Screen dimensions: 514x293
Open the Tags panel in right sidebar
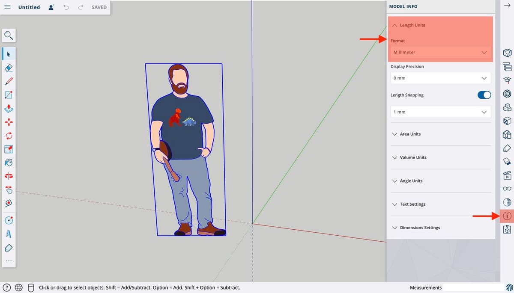(x=507, y=148)
